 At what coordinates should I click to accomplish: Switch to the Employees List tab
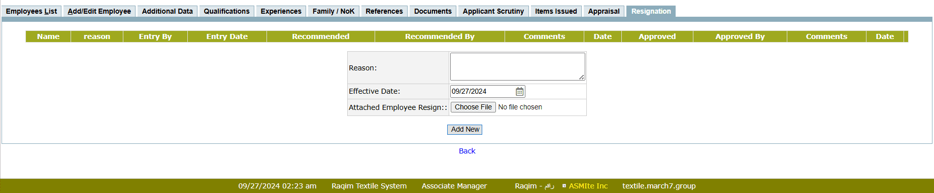click(31, 11)
